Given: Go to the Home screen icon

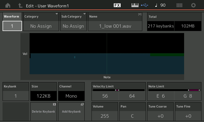Looking at the screenshot, I should tap(8, 5).
